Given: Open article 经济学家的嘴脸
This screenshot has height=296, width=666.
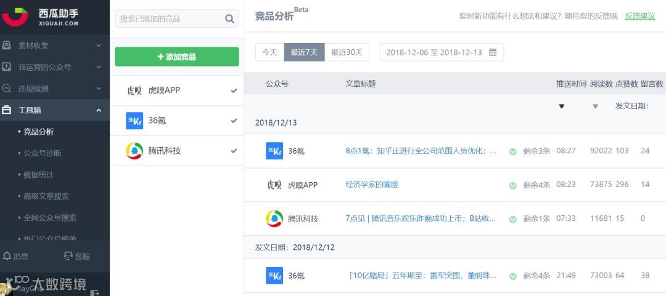Looking at the screenshot, I should 372,185.
